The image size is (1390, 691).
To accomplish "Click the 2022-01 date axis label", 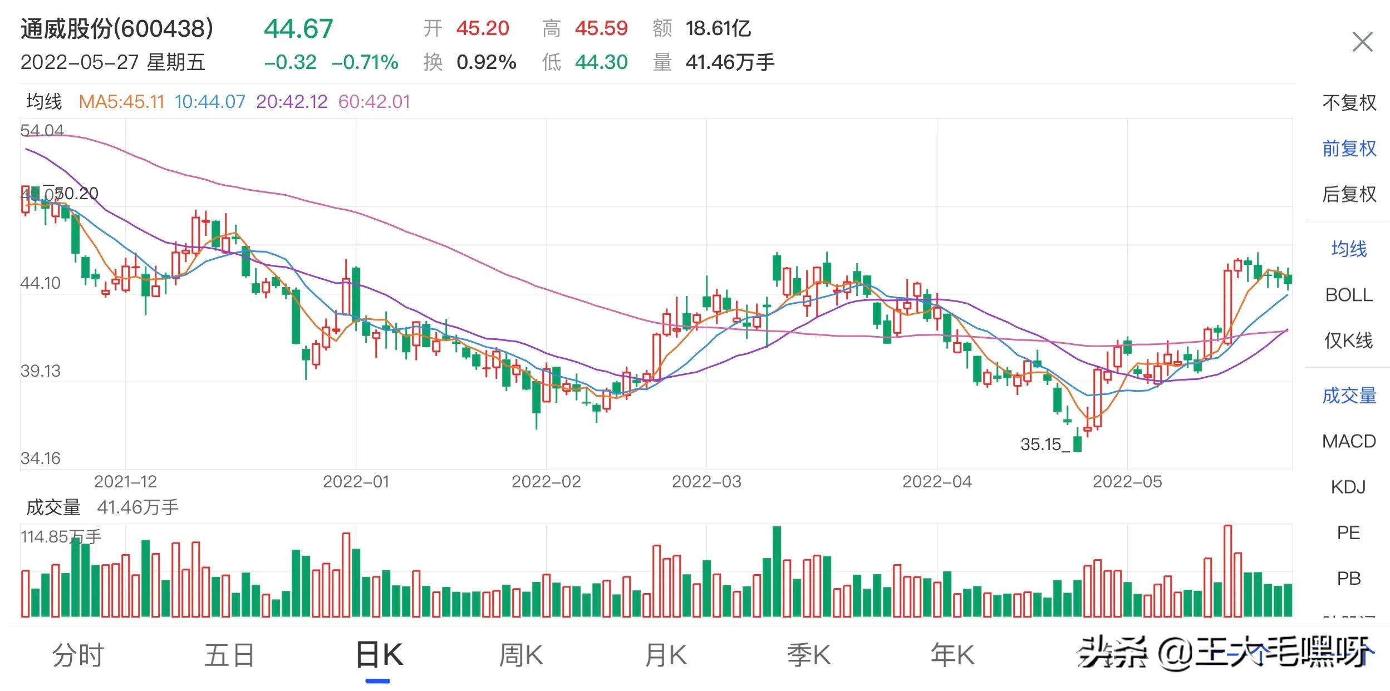I will pyautogui.click(x=356, y=482).
